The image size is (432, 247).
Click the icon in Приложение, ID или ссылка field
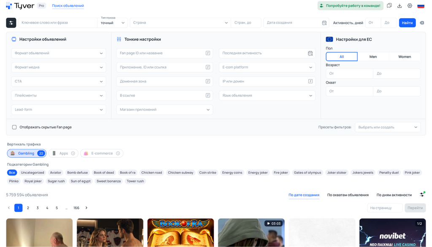208,67
